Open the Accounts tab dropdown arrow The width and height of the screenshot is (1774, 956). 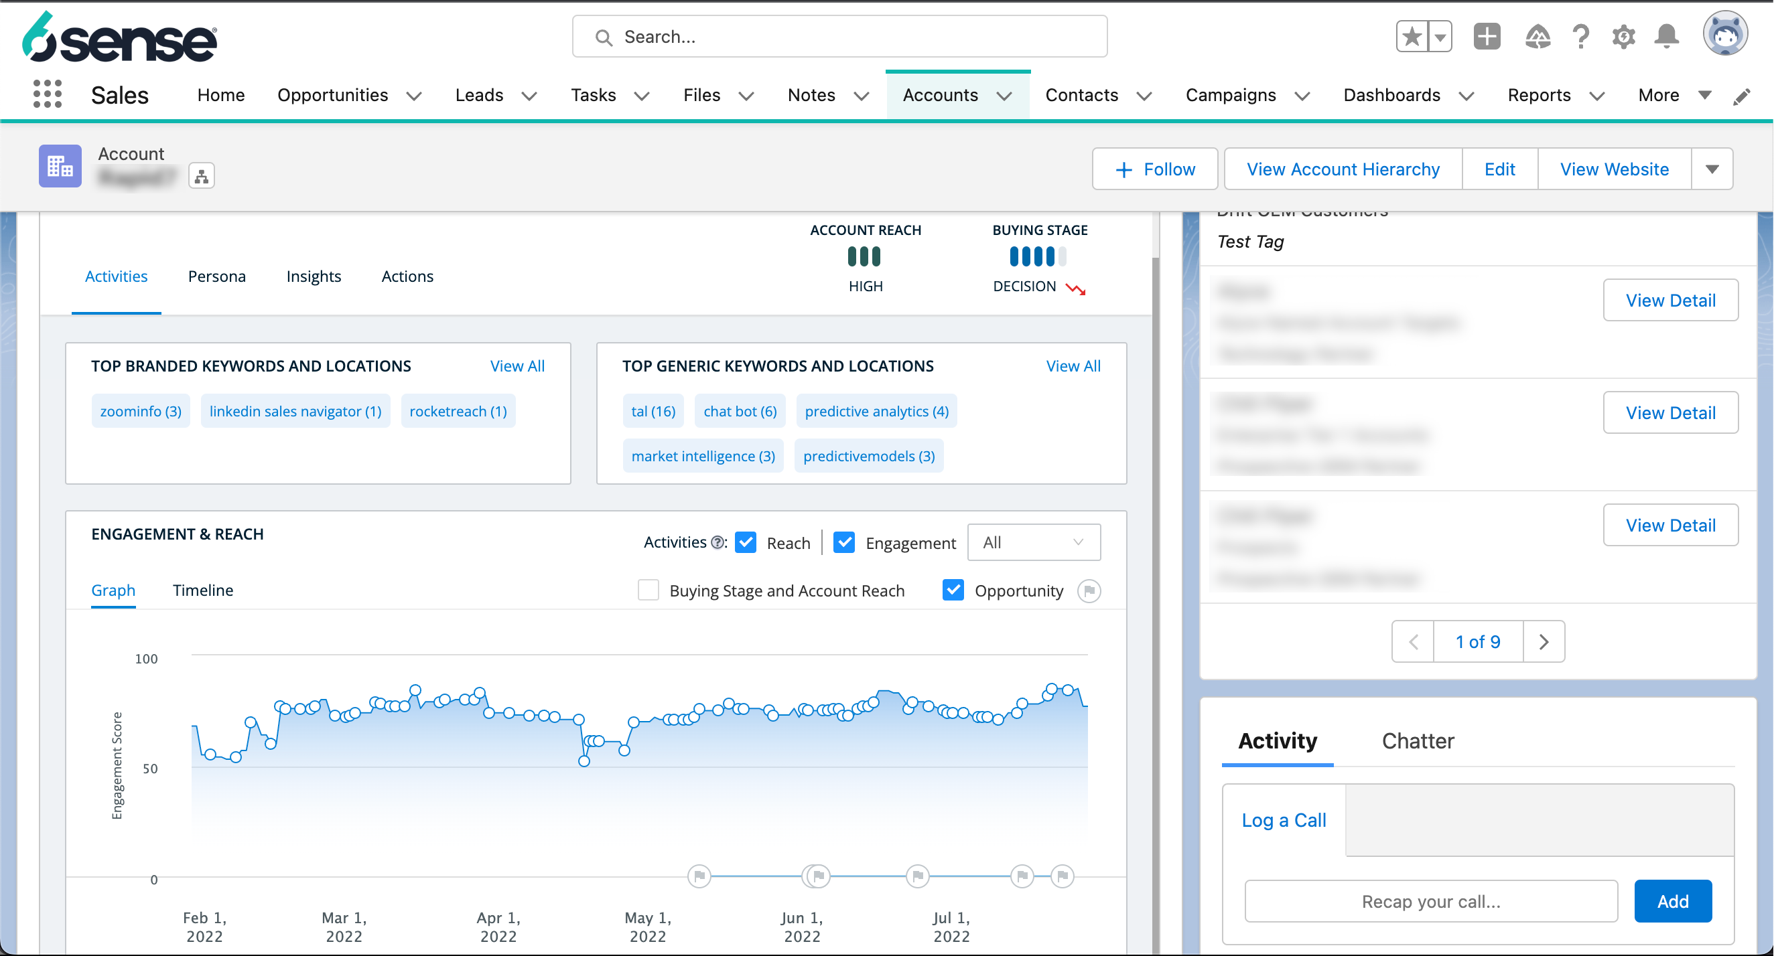(x=1004, y=96)
